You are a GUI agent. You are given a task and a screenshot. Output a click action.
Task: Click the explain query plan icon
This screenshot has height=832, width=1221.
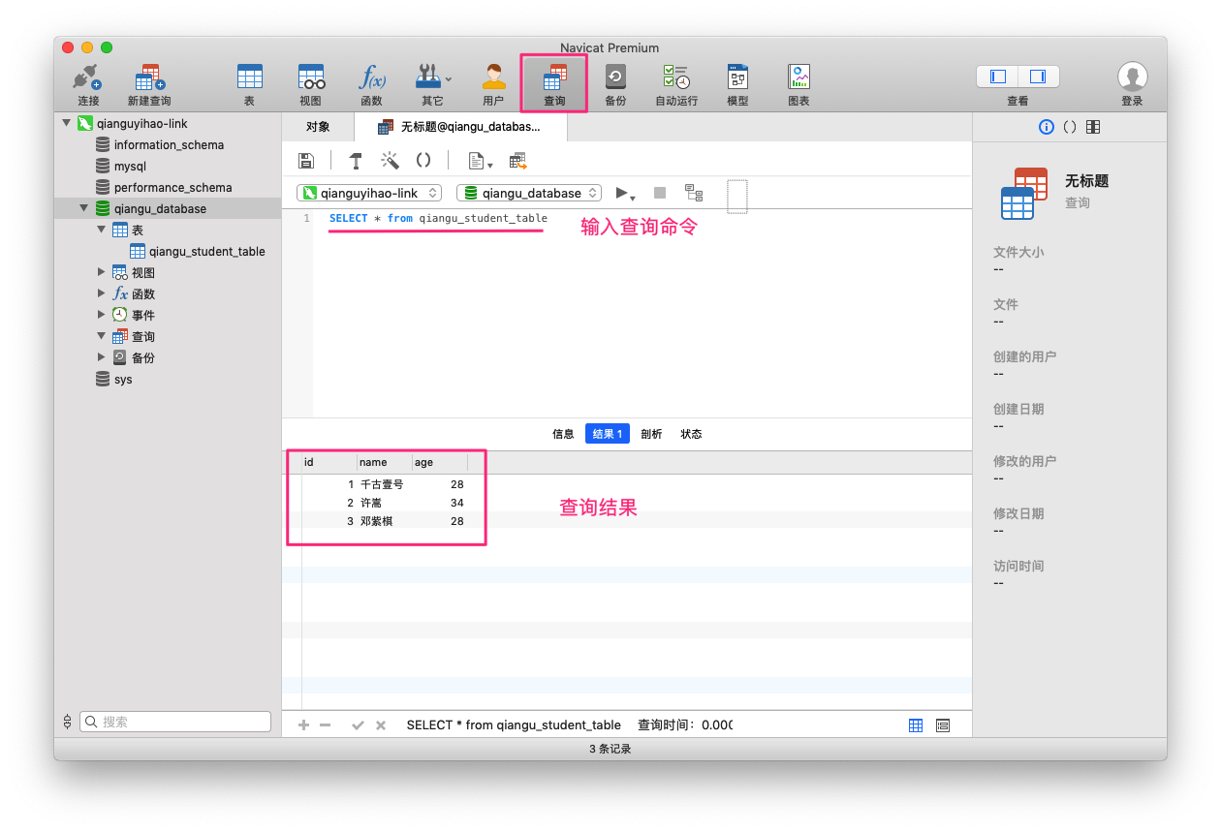point(694,193)
